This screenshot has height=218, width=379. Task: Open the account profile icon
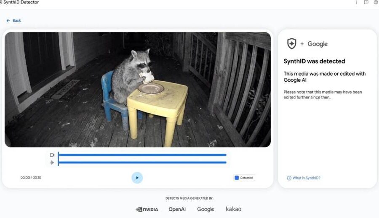376,2
